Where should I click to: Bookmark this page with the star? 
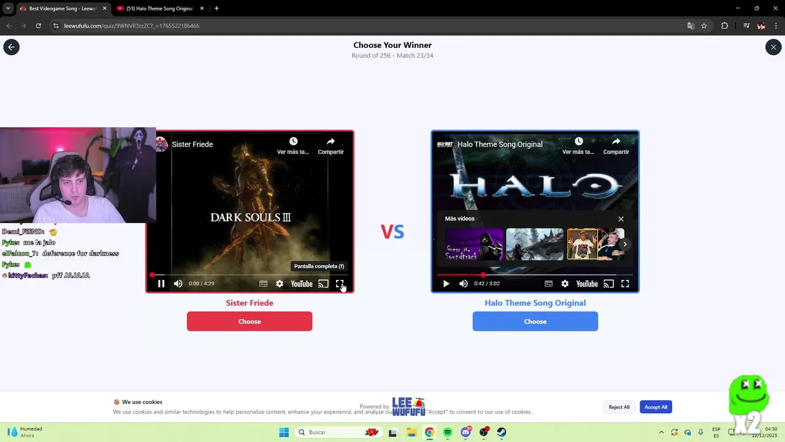coord(704,26)
